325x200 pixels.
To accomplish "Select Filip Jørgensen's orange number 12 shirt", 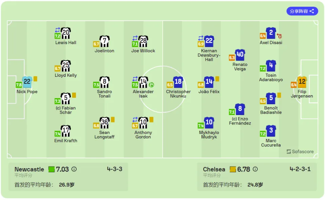I will click(302, 82).
